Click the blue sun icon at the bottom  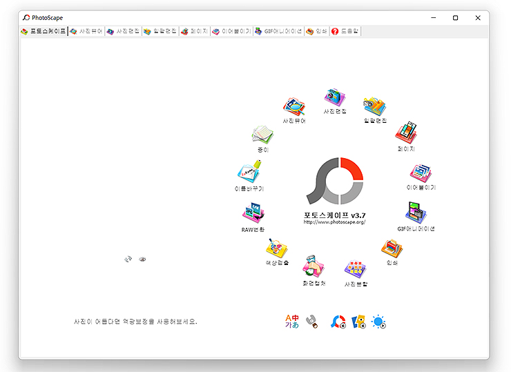(378, 322)
